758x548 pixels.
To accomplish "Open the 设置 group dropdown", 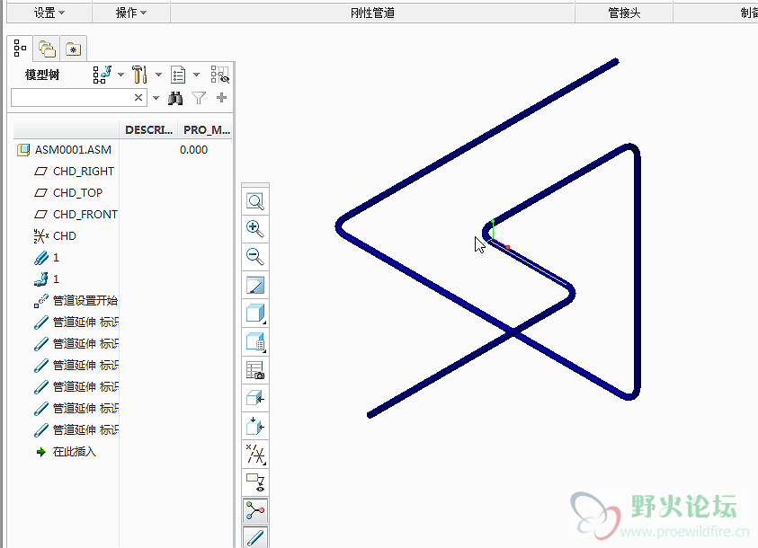I will pyautogui.click(x=49, y=13).
